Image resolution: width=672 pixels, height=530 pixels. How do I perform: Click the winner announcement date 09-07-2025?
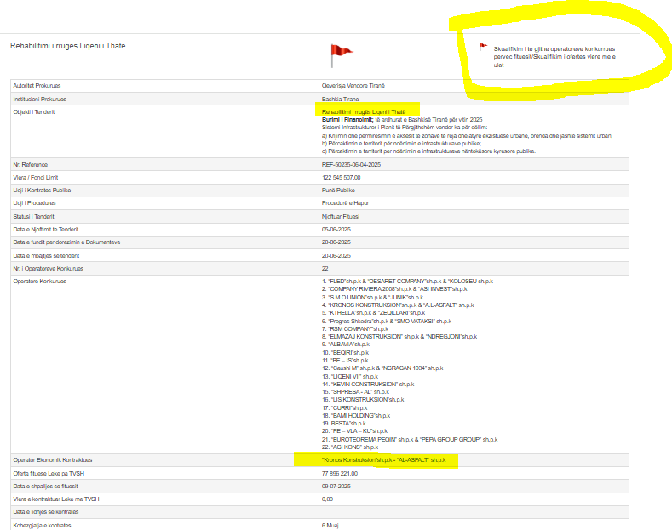336,487
